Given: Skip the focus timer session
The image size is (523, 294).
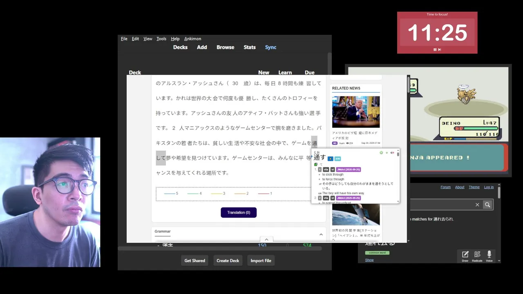Looking at the screenshot, I should pyautogui.click(x=440, y=49).
